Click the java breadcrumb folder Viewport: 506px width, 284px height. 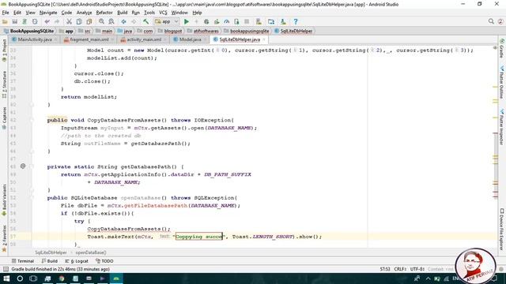125,31
